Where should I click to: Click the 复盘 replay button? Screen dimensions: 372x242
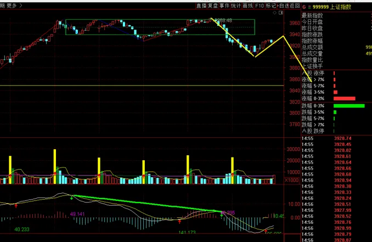[x=213, y=5]
